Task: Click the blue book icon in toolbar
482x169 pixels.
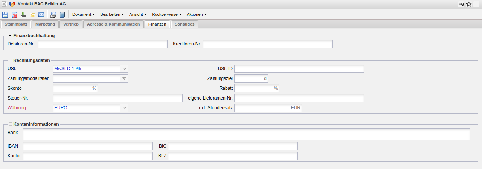Action: (63, 15)
